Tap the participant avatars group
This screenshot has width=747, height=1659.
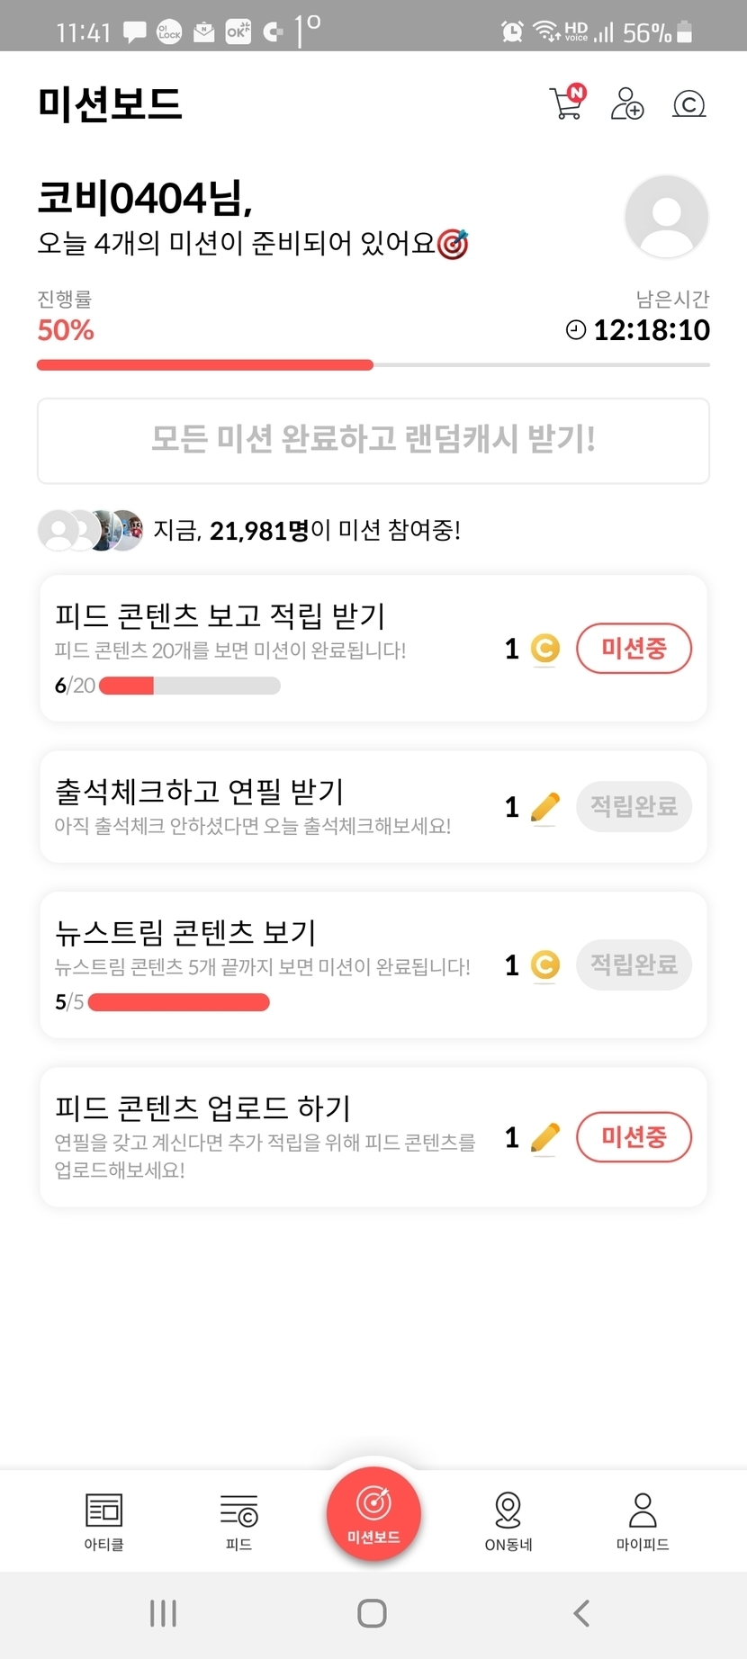90,530
